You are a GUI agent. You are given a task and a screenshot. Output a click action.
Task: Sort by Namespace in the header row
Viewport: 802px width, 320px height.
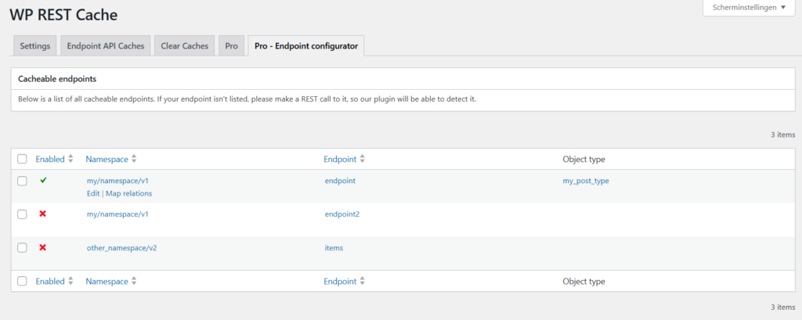tap(107, 159)
